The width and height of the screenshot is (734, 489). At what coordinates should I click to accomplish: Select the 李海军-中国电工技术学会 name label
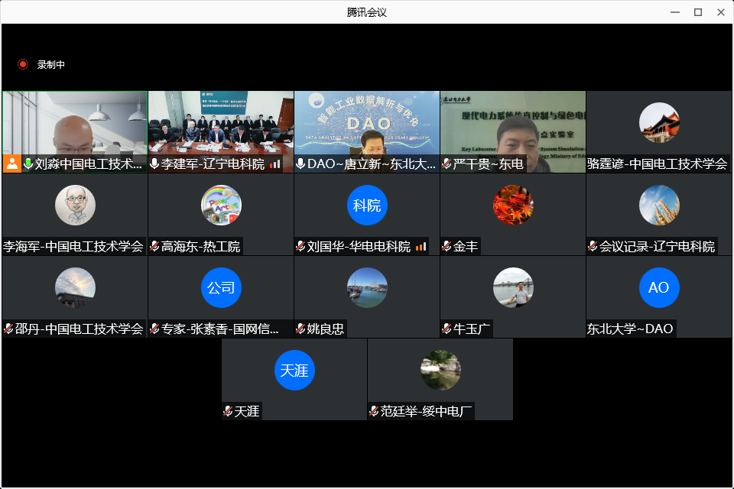(73, 247)
